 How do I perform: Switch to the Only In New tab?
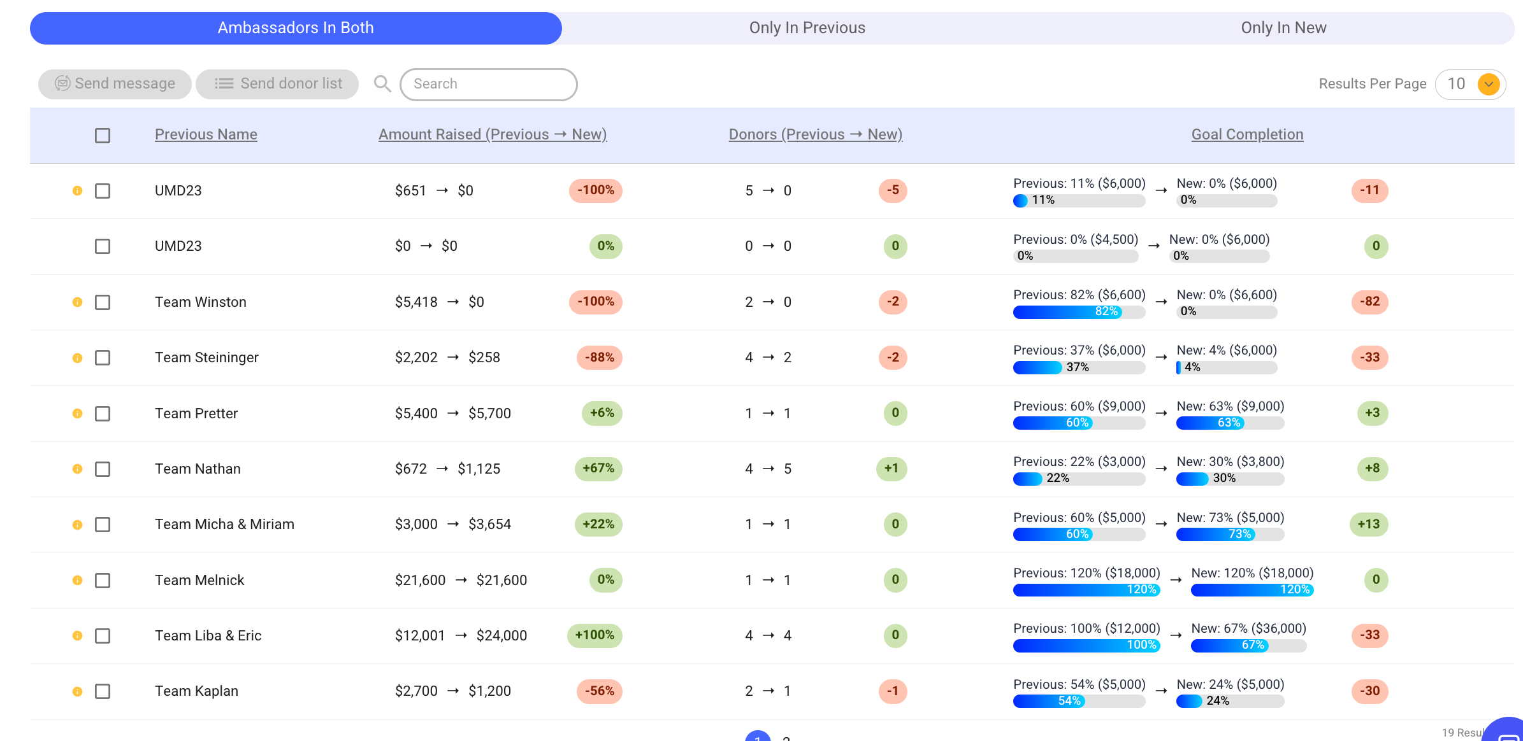pyautogui.click(x=1283, y=28)
